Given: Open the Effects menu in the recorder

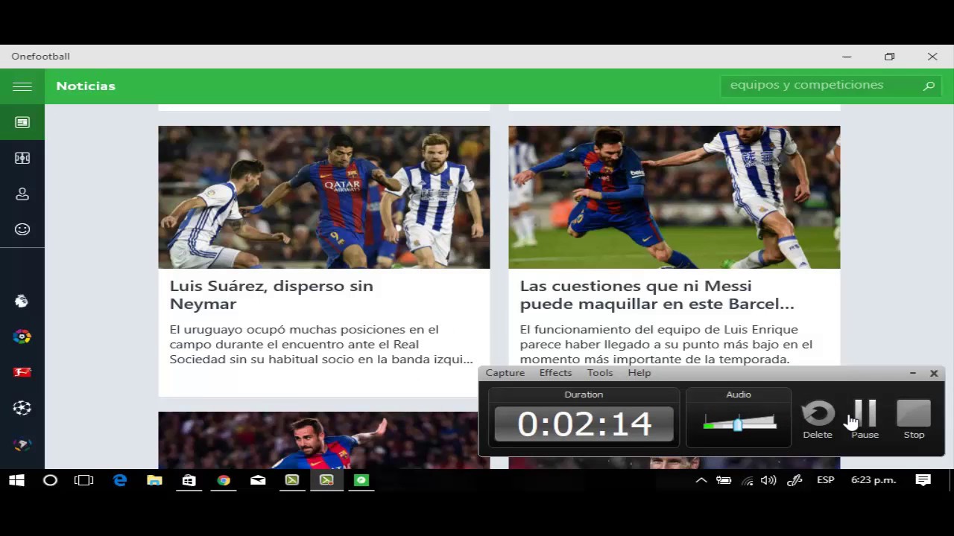Looking at the screenshot, I should (555, 373).
